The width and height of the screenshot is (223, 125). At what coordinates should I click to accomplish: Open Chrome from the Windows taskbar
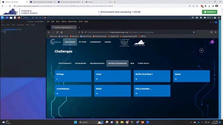(x=117, y=122)
